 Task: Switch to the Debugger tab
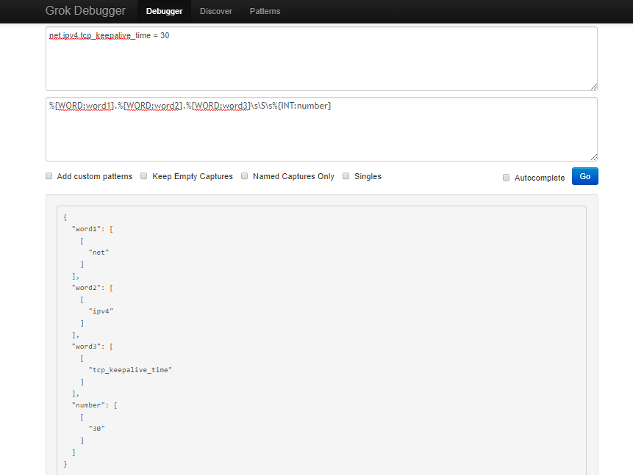pos(164,11)
